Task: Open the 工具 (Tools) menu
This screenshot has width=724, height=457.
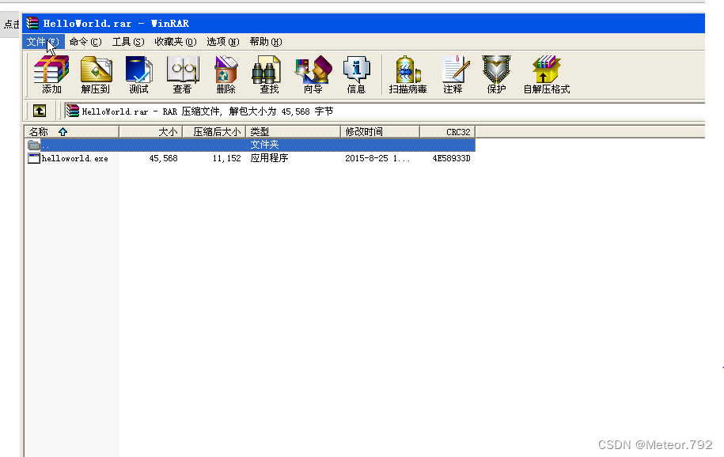Action: click(x=128, y=42)
